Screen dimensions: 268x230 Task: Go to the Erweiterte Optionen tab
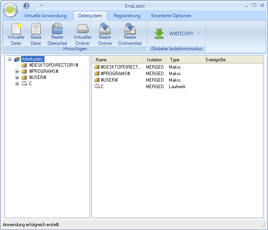point(171,16)
